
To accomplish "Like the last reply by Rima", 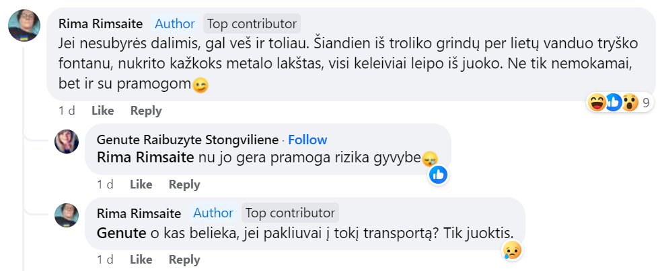I will click(x=141, y=260).
